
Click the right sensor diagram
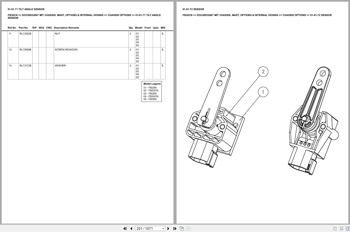pyautogui.click(x=314, y=121)
